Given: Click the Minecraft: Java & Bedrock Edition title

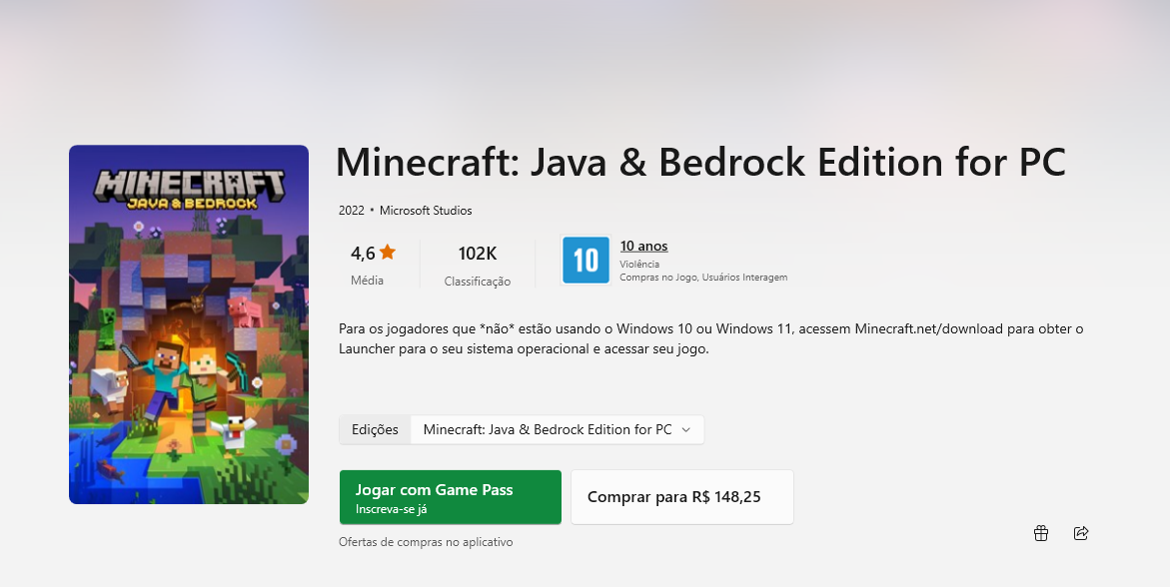Looking at the screenshot, I should click(700, 162).
